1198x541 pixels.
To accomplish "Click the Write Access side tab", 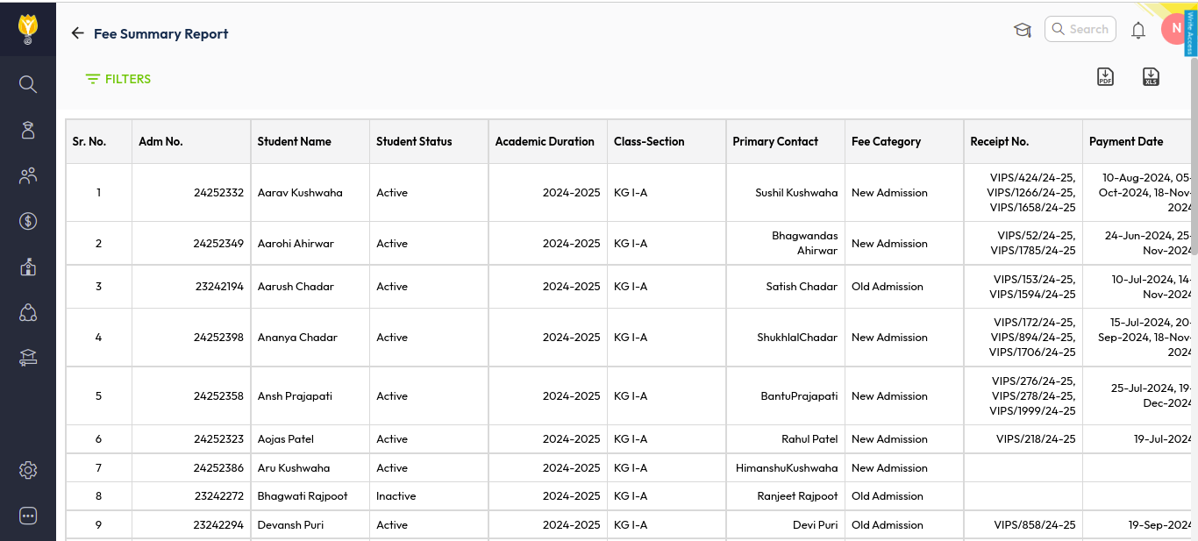I will (1191, 33).
